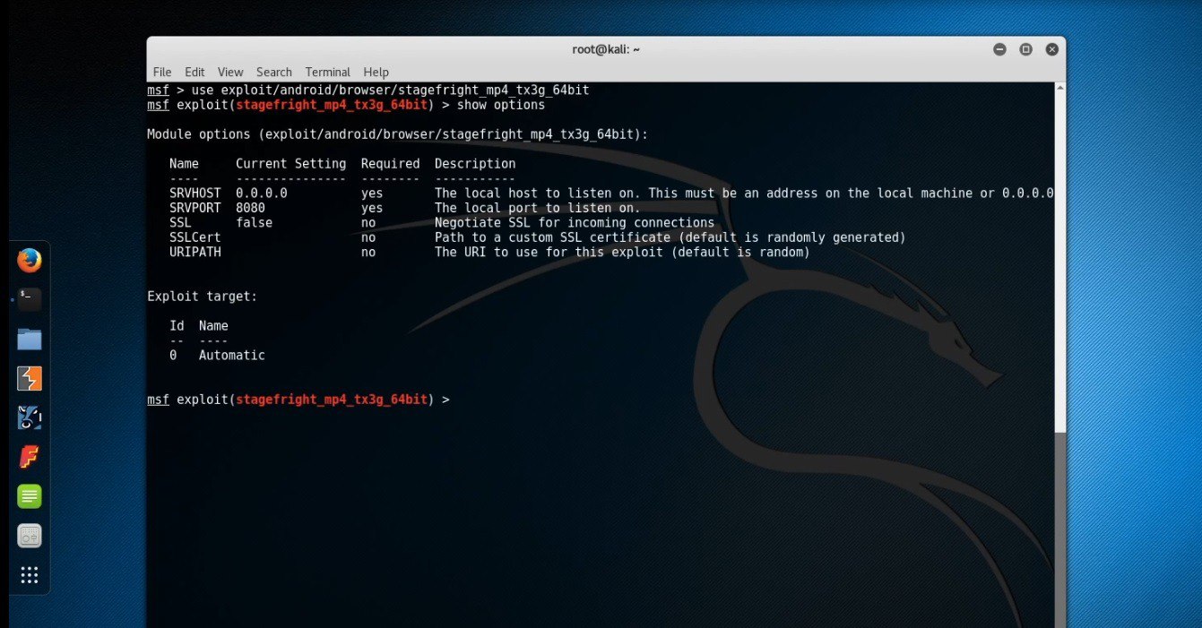The height and width of the screenshot is (628, 1202).
Task: Close the root@kali terminal window
Action: 1052,49
